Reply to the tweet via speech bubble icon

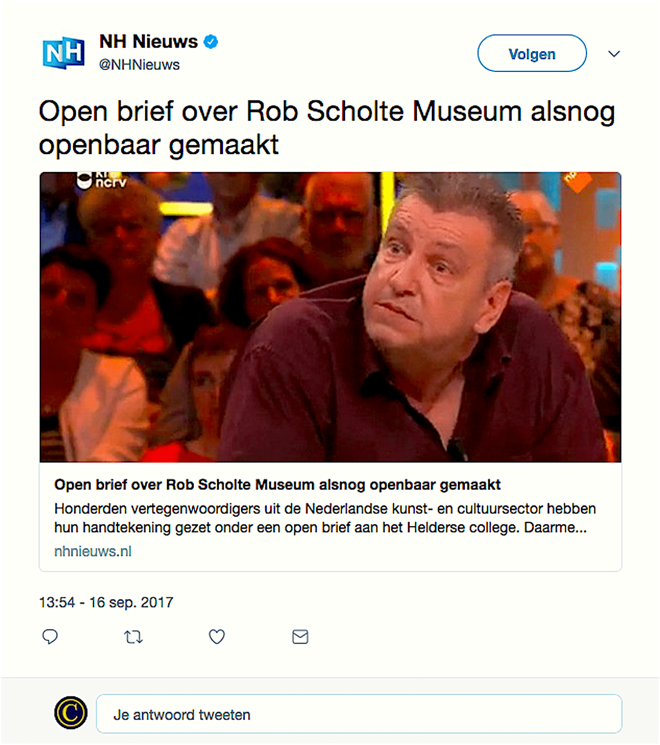click(x=50, y=637)
